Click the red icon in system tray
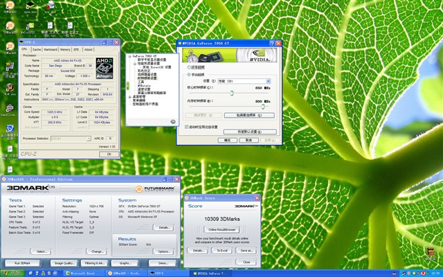The height and width of the screenshot is (277, 443). [423, 274]
